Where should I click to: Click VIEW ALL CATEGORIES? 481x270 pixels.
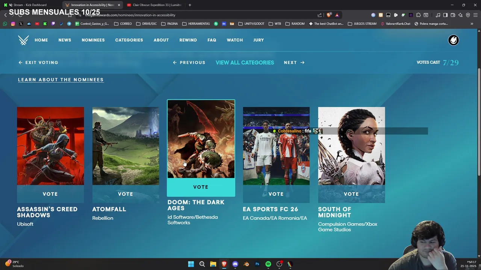click(245, 63)
